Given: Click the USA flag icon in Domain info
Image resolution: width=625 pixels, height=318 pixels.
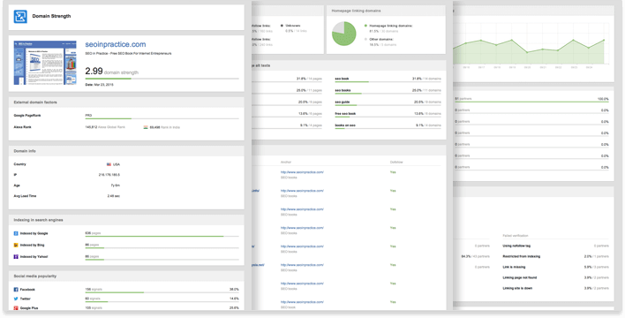Looking at the screenshot, I should point(109,164).
